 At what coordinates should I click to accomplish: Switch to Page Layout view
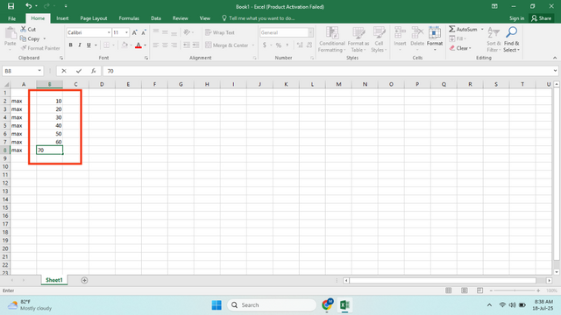pyautogui.click(x=464, y=290)
